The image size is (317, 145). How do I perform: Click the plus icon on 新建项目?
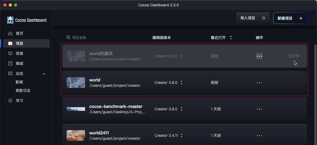(301, 18)
